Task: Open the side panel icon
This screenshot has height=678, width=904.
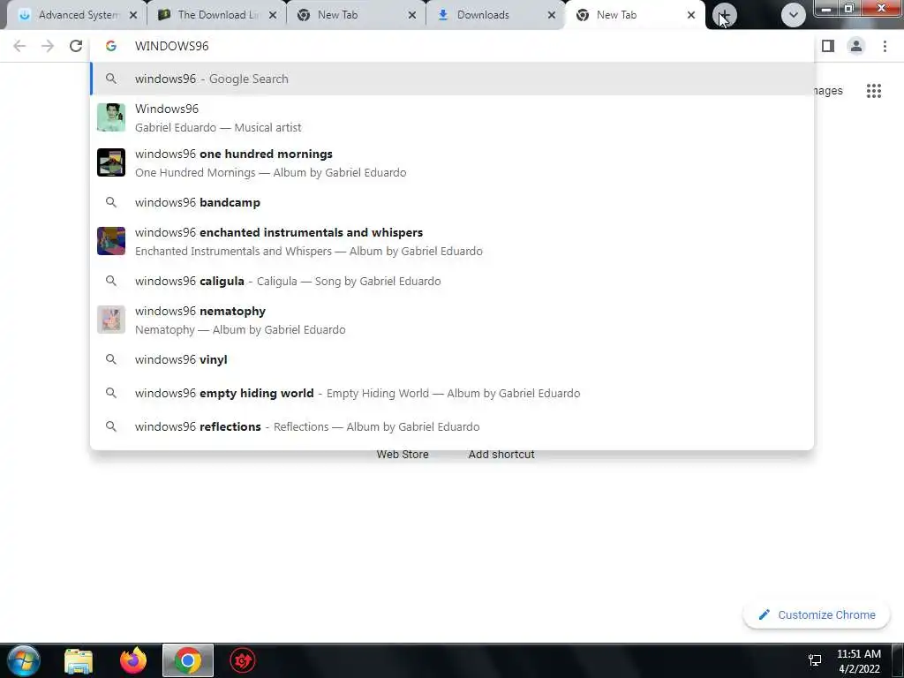Action: [x=828, y=46]
